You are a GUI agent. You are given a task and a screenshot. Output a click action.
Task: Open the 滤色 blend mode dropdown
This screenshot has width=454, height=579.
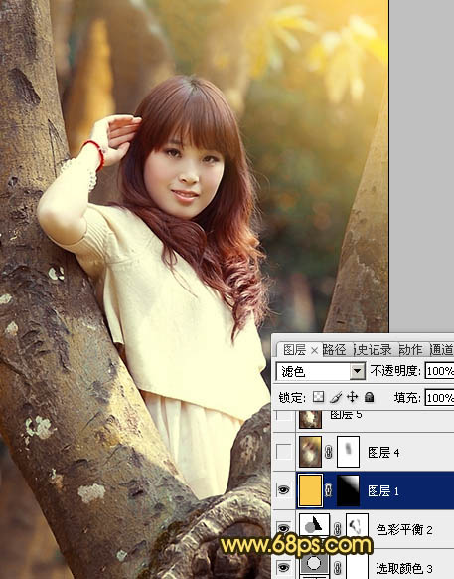pyautogui.click(x=357, y=371)
